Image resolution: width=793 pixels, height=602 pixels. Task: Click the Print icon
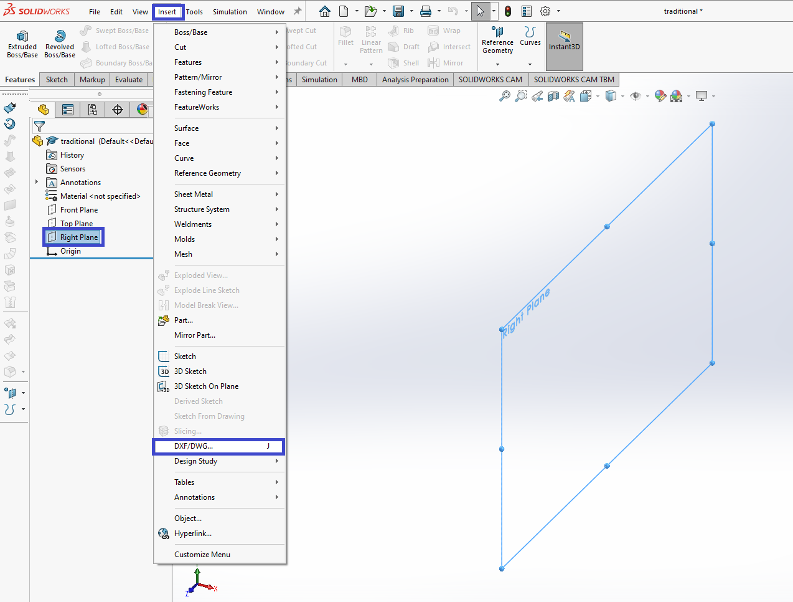[426, 11]
